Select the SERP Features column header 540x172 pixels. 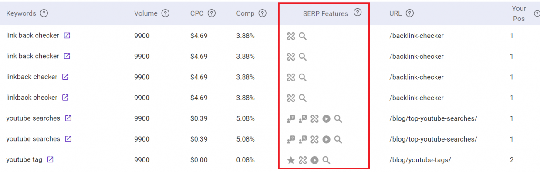[325, 13]
